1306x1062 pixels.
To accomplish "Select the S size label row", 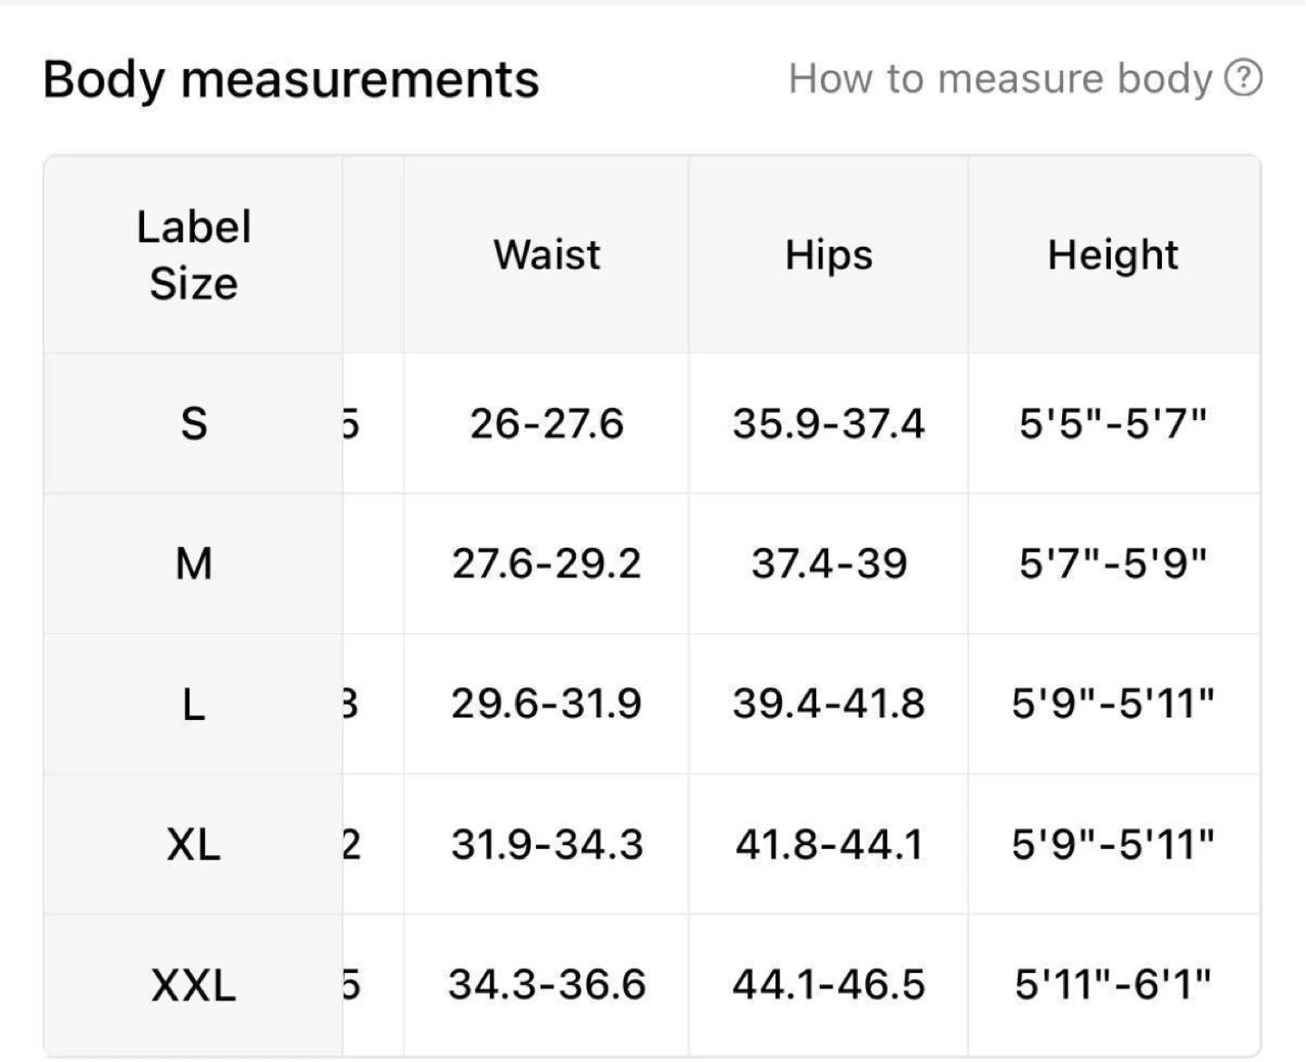I will point(193,424).
